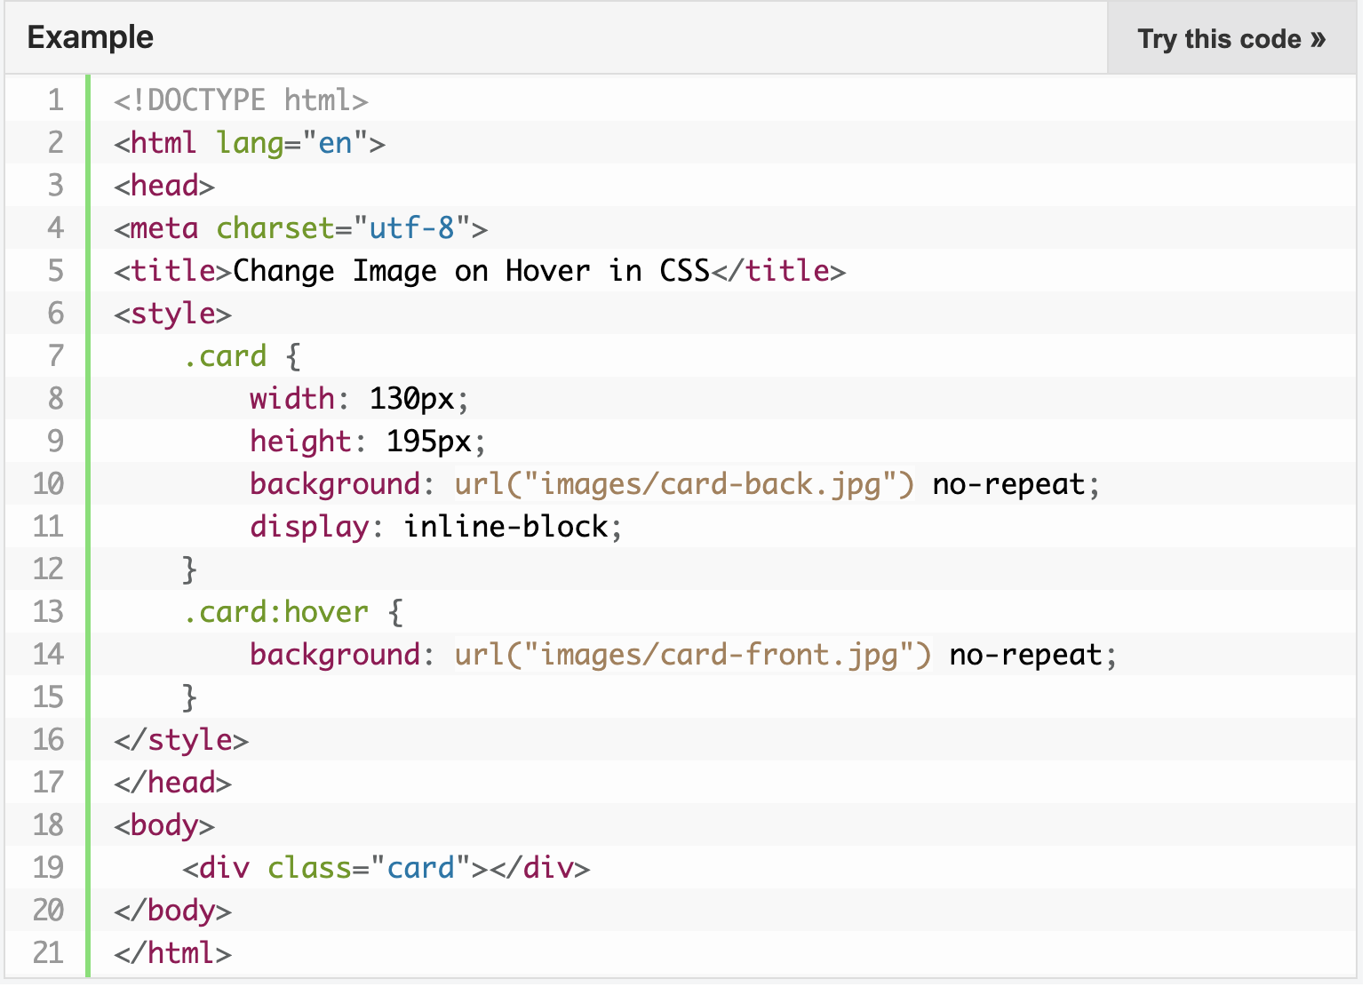Image resolution: width=1370 pixels, height=995 pixels.
Task: Click the "Try this code »" button
Action: tap(1231, 39)
